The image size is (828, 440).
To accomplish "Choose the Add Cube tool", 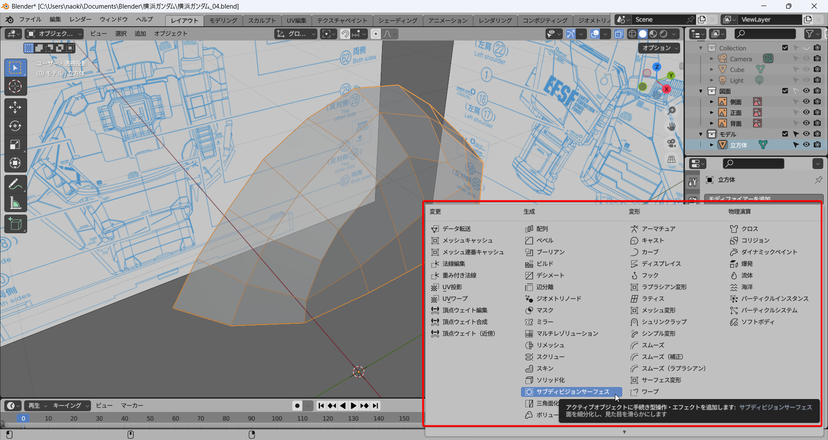I will pyautogui.click(x=15, y=224).
